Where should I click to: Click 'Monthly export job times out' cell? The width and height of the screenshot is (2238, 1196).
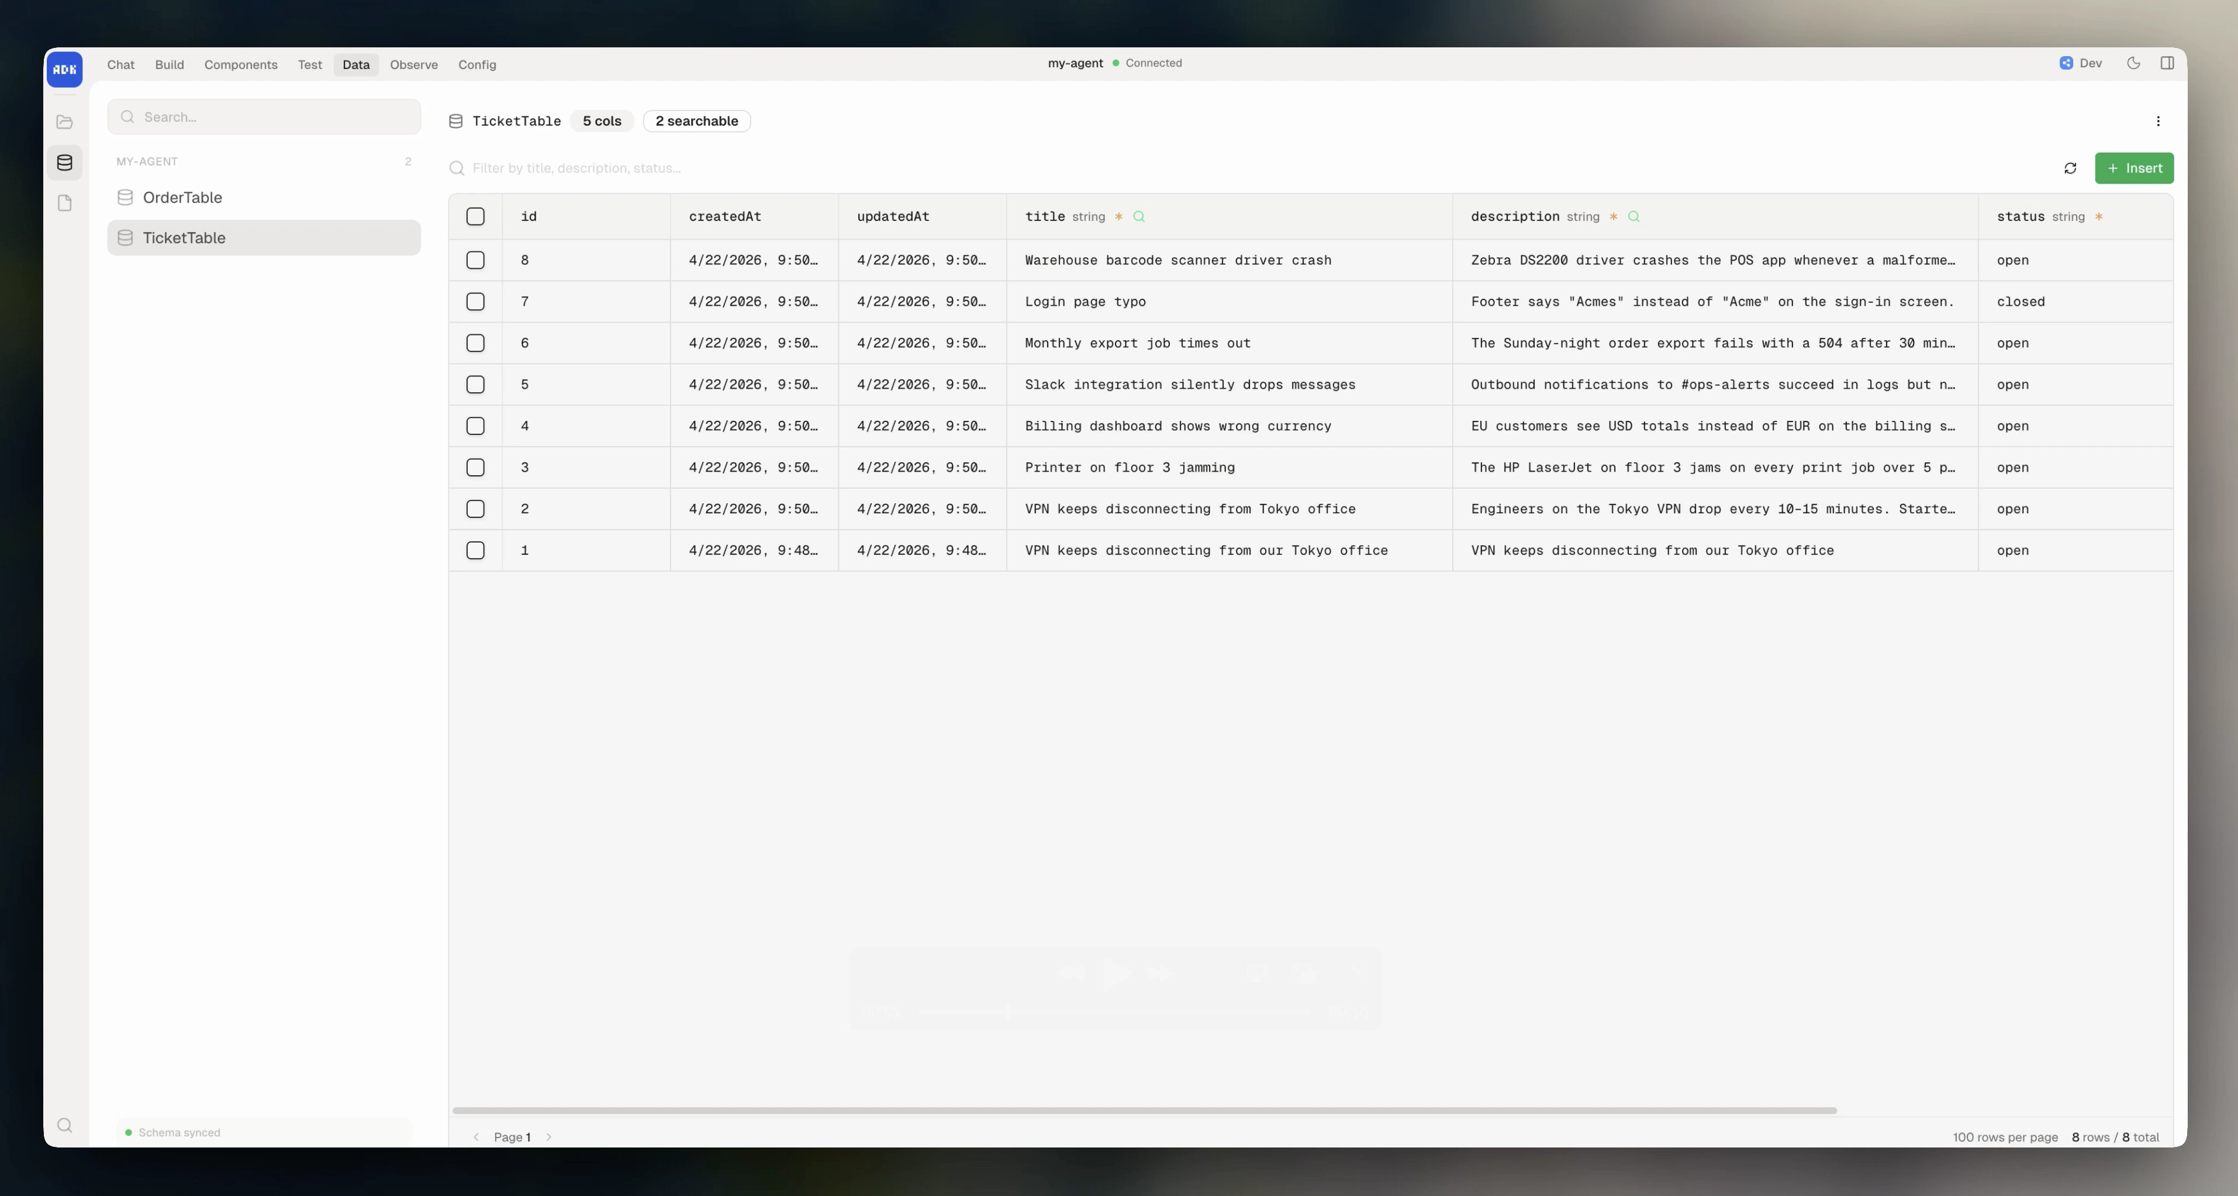pos(1229,343)
